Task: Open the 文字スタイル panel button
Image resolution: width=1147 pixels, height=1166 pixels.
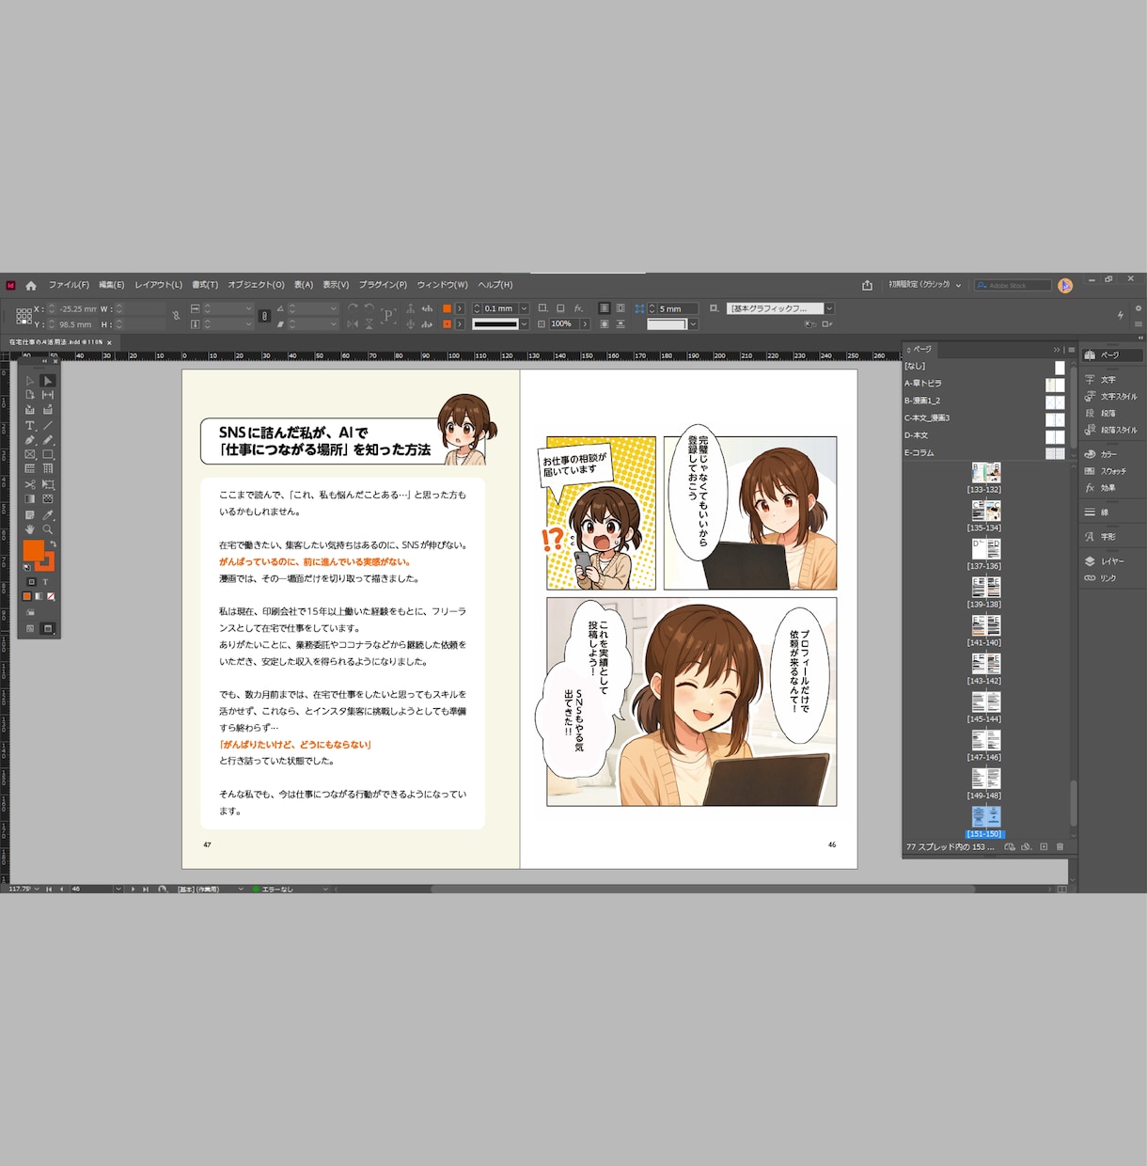Action: point(1110,396)
